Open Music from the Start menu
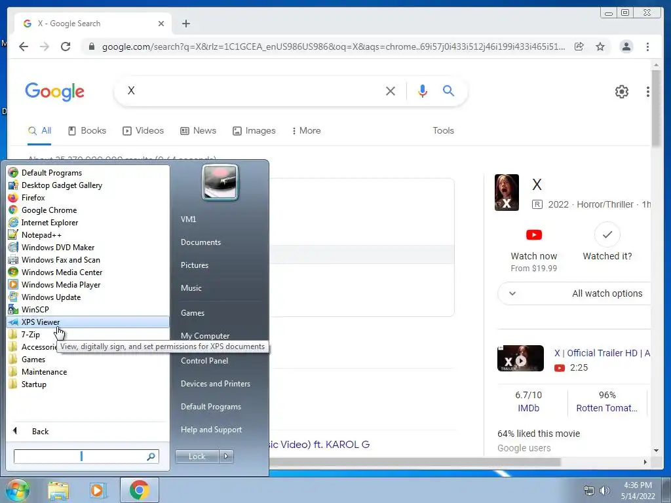 click(191, 288)
